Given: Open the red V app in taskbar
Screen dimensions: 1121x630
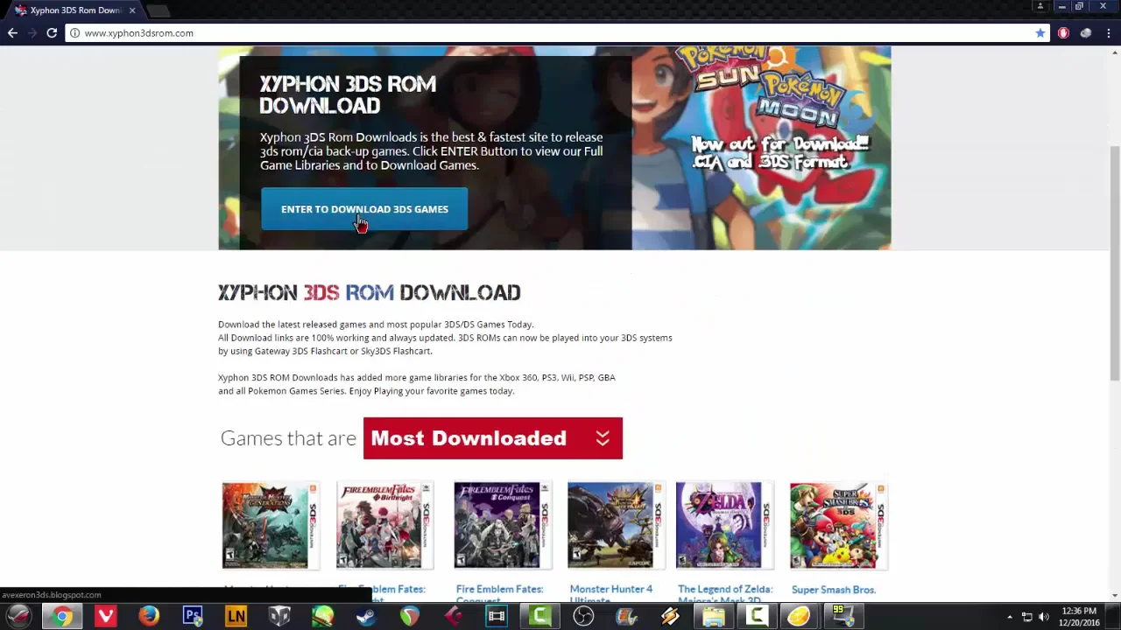Looking at the screenshot, I should pyautogui.click(x=106, y=617).
